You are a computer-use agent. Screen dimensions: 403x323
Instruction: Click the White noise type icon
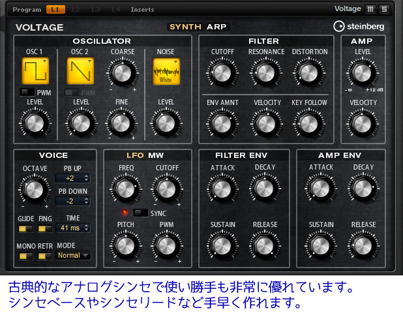(166, 71)
